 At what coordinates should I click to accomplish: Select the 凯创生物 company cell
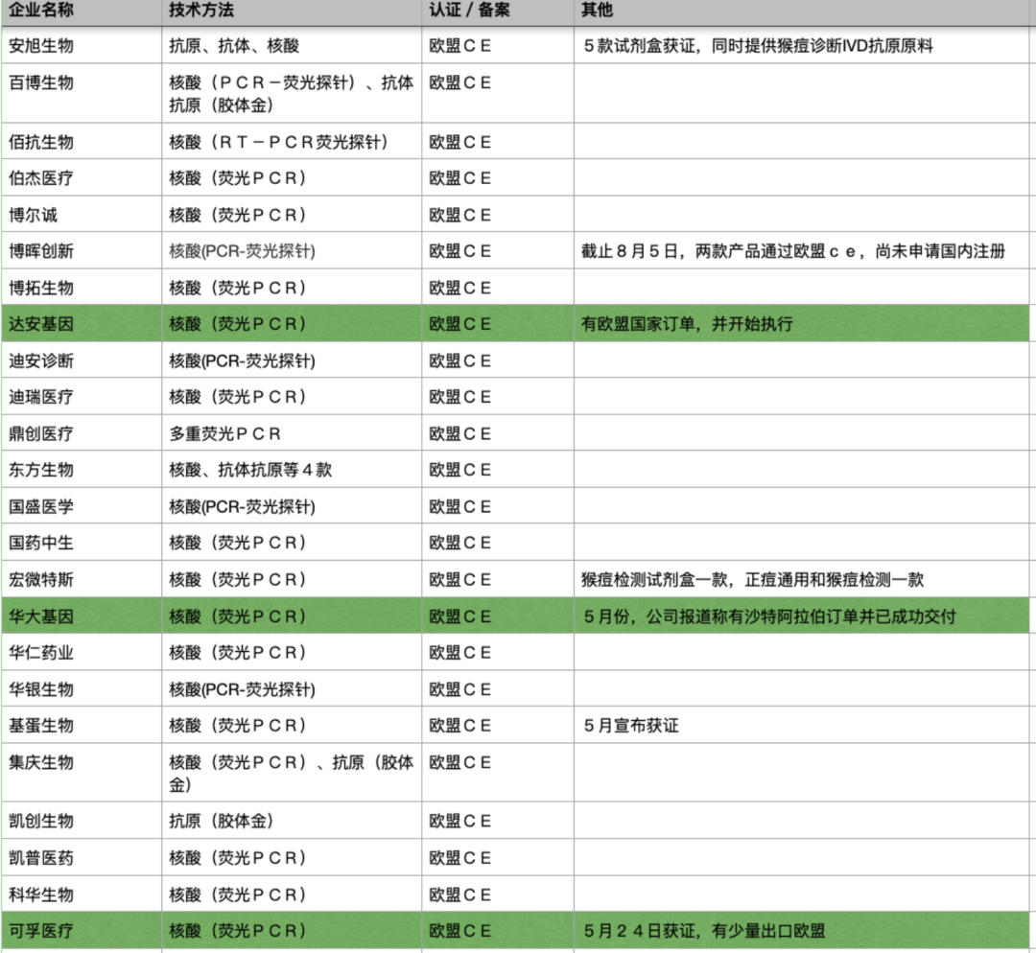tap(82, 821)
